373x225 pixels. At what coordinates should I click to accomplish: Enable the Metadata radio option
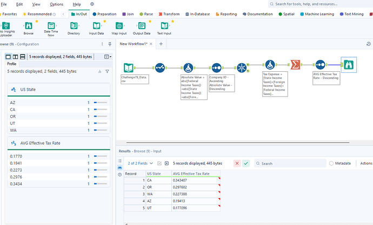[331, 163]
